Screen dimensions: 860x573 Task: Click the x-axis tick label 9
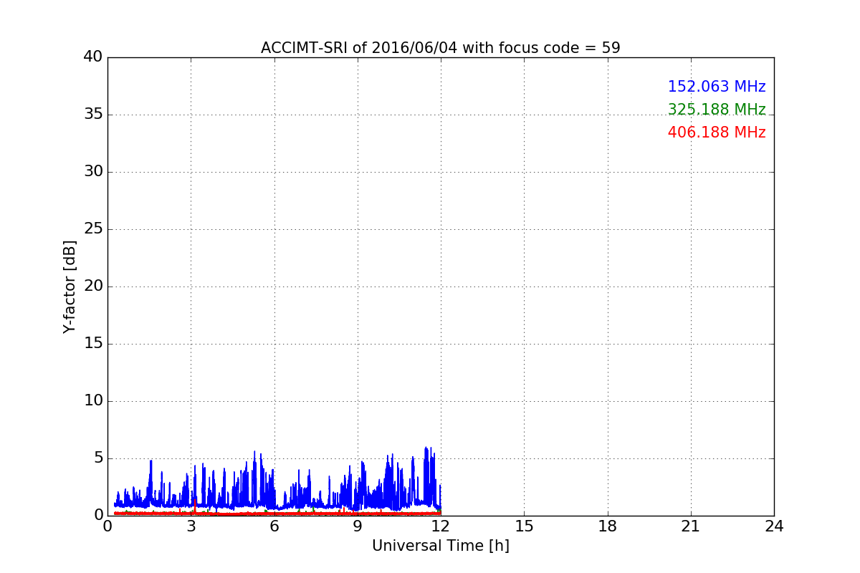tap(358, 526)
